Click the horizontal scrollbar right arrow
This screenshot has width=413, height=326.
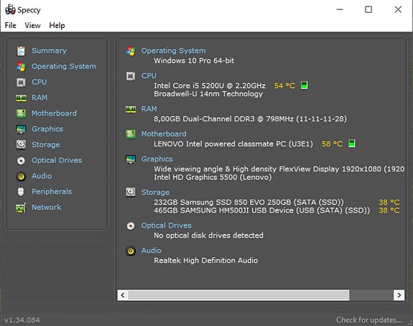[399, 295]
